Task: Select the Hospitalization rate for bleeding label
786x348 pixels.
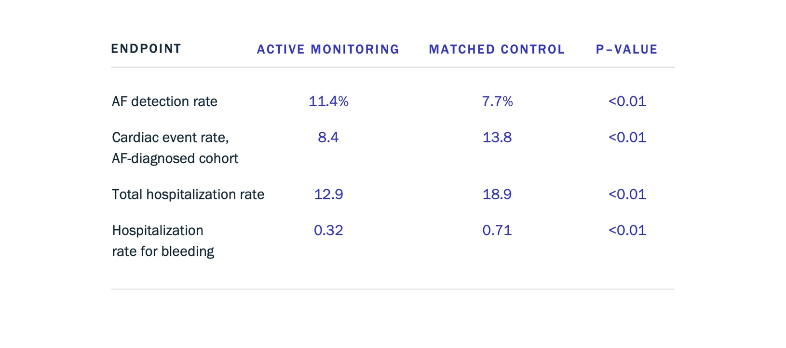Action: tap(163, 240)
